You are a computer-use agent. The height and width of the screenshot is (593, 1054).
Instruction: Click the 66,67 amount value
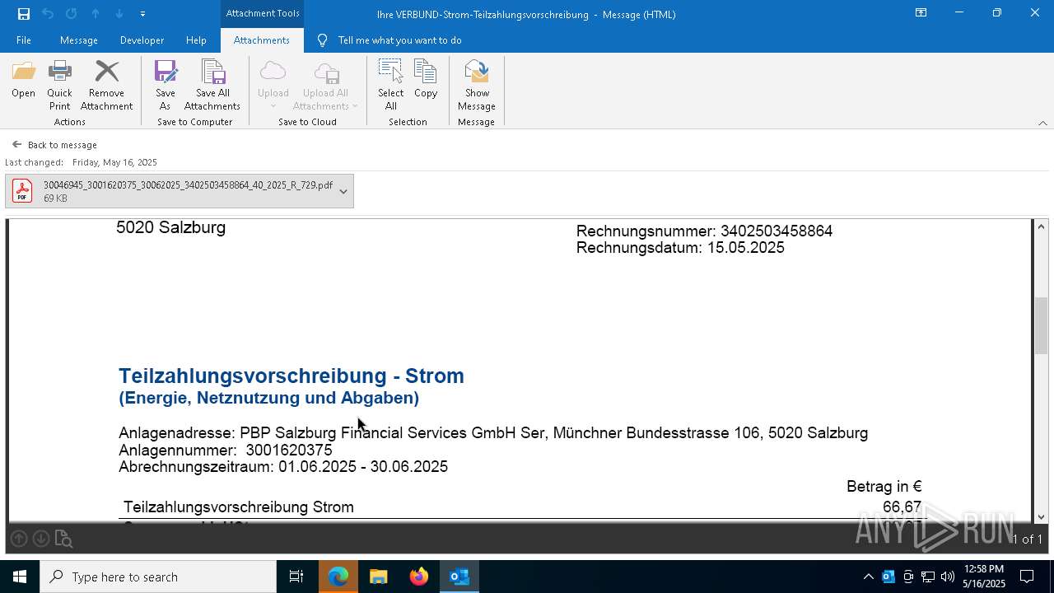[902, 507]
